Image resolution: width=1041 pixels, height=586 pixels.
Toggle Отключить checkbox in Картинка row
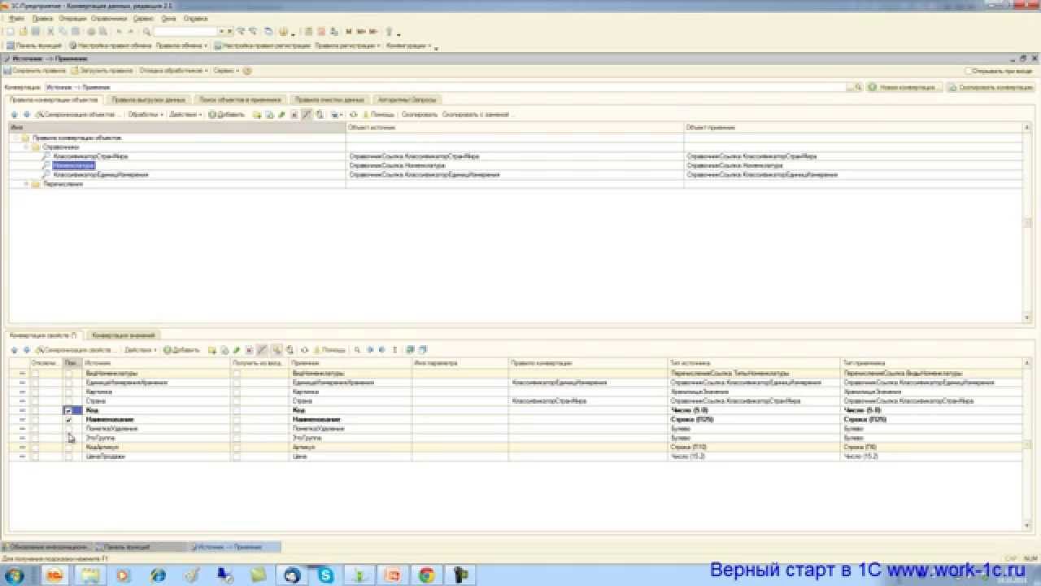pyautogui.click(x=35, y=391)
